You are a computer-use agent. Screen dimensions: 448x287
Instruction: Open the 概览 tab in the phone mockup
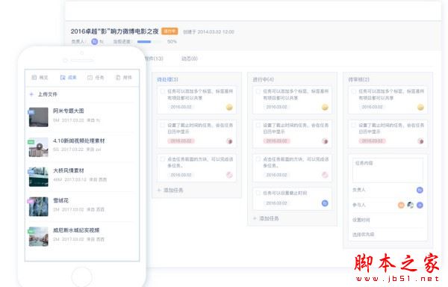pos(40,78)
